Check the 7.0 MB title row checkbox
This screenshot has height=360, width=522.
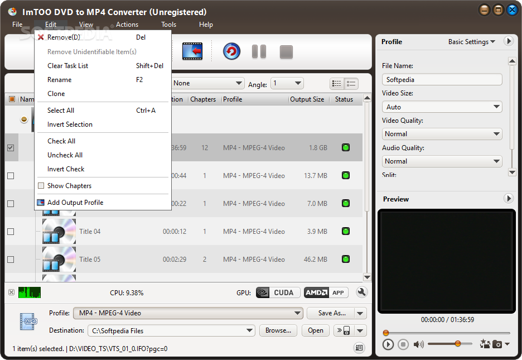click(x=11, y=204)
